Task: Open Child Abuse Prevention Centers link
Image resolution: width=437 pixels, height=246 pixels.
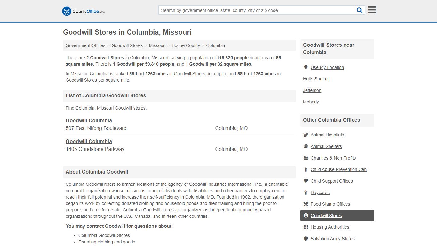Action: tap(341, 169)
